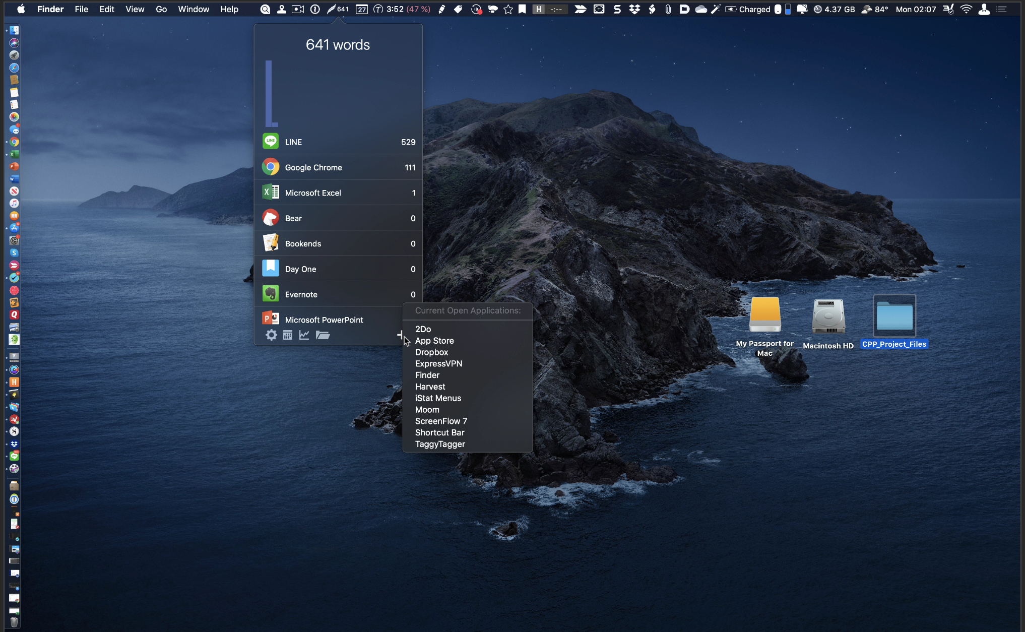Choose Shortcut Bar from open applications list
The height and width of the screenshot is (632, 1025).
coord(468,432)
